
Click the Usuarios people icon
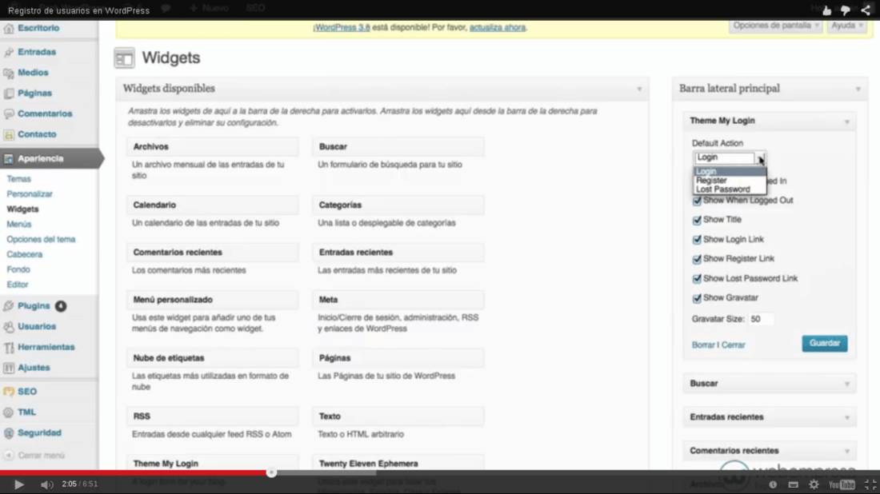click(x=9, y=327)
